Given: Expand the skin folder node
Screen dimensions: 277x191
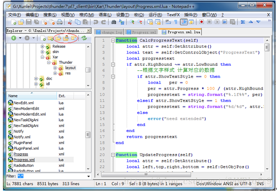Looking at the screenshot, I should 42,52.
